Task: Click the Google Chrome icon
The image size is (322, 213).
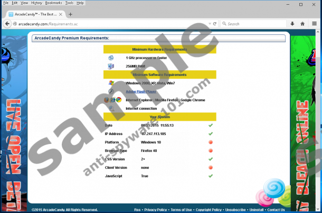Action: pyautogui.click(x=119, y=100)
